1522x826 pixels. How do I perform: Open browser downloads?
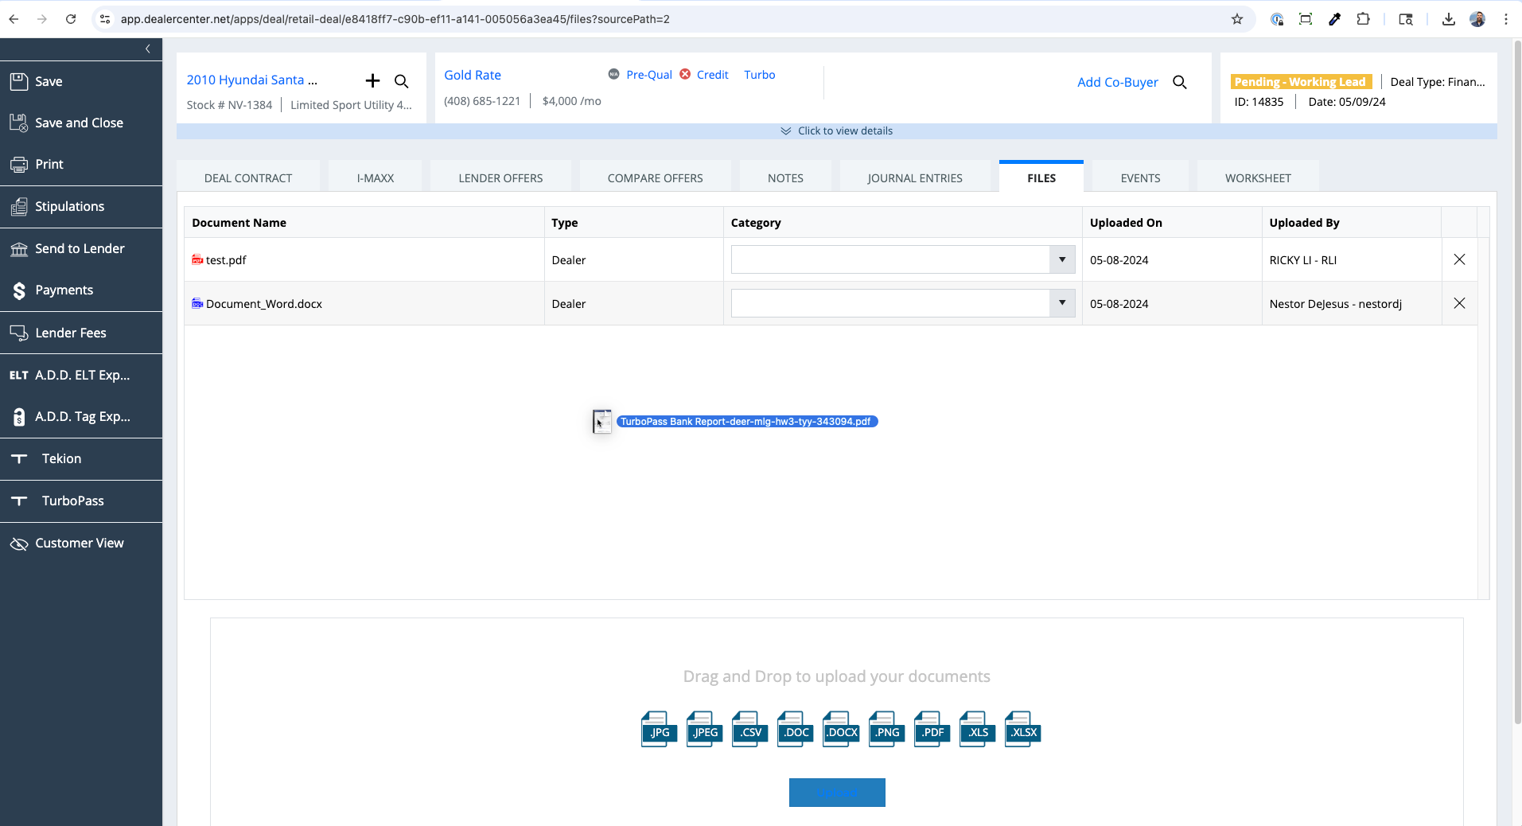coord(1449,19)
